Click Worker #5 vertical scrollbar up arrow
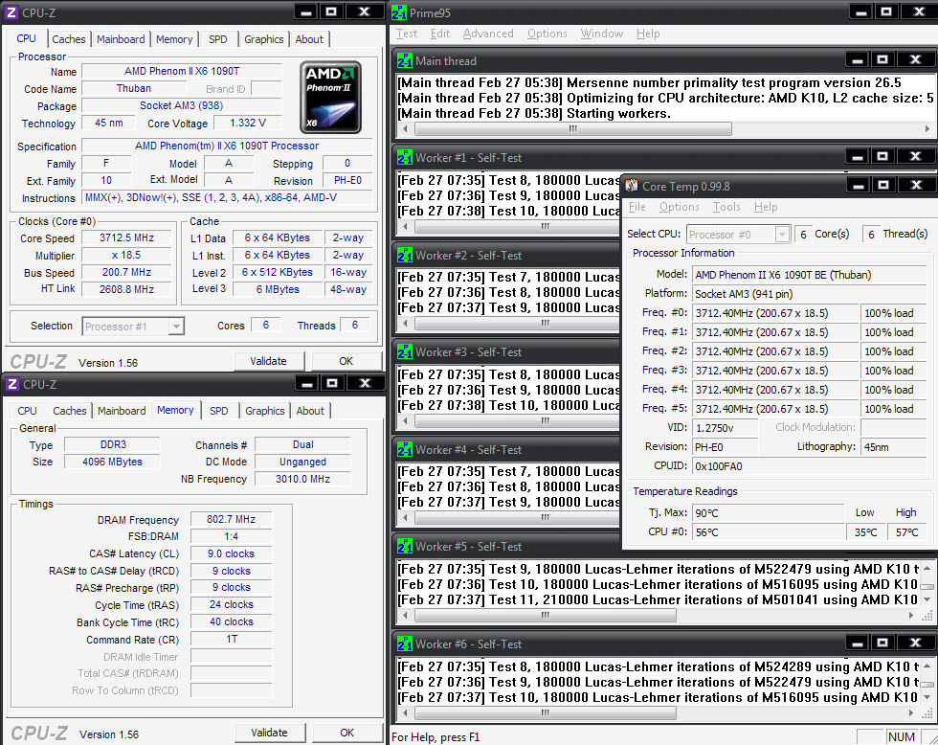The width and height of the screenshot is (938, 745). (927, 569)
